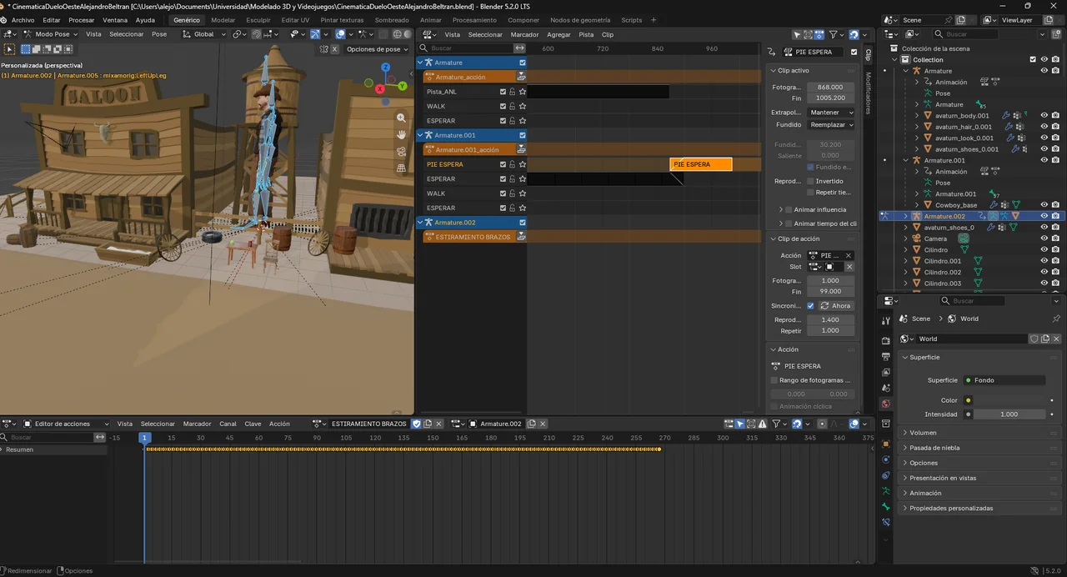Open the Render properties tab icon
The width and height of the screenshot is (1067, 577).
(885, 341)
